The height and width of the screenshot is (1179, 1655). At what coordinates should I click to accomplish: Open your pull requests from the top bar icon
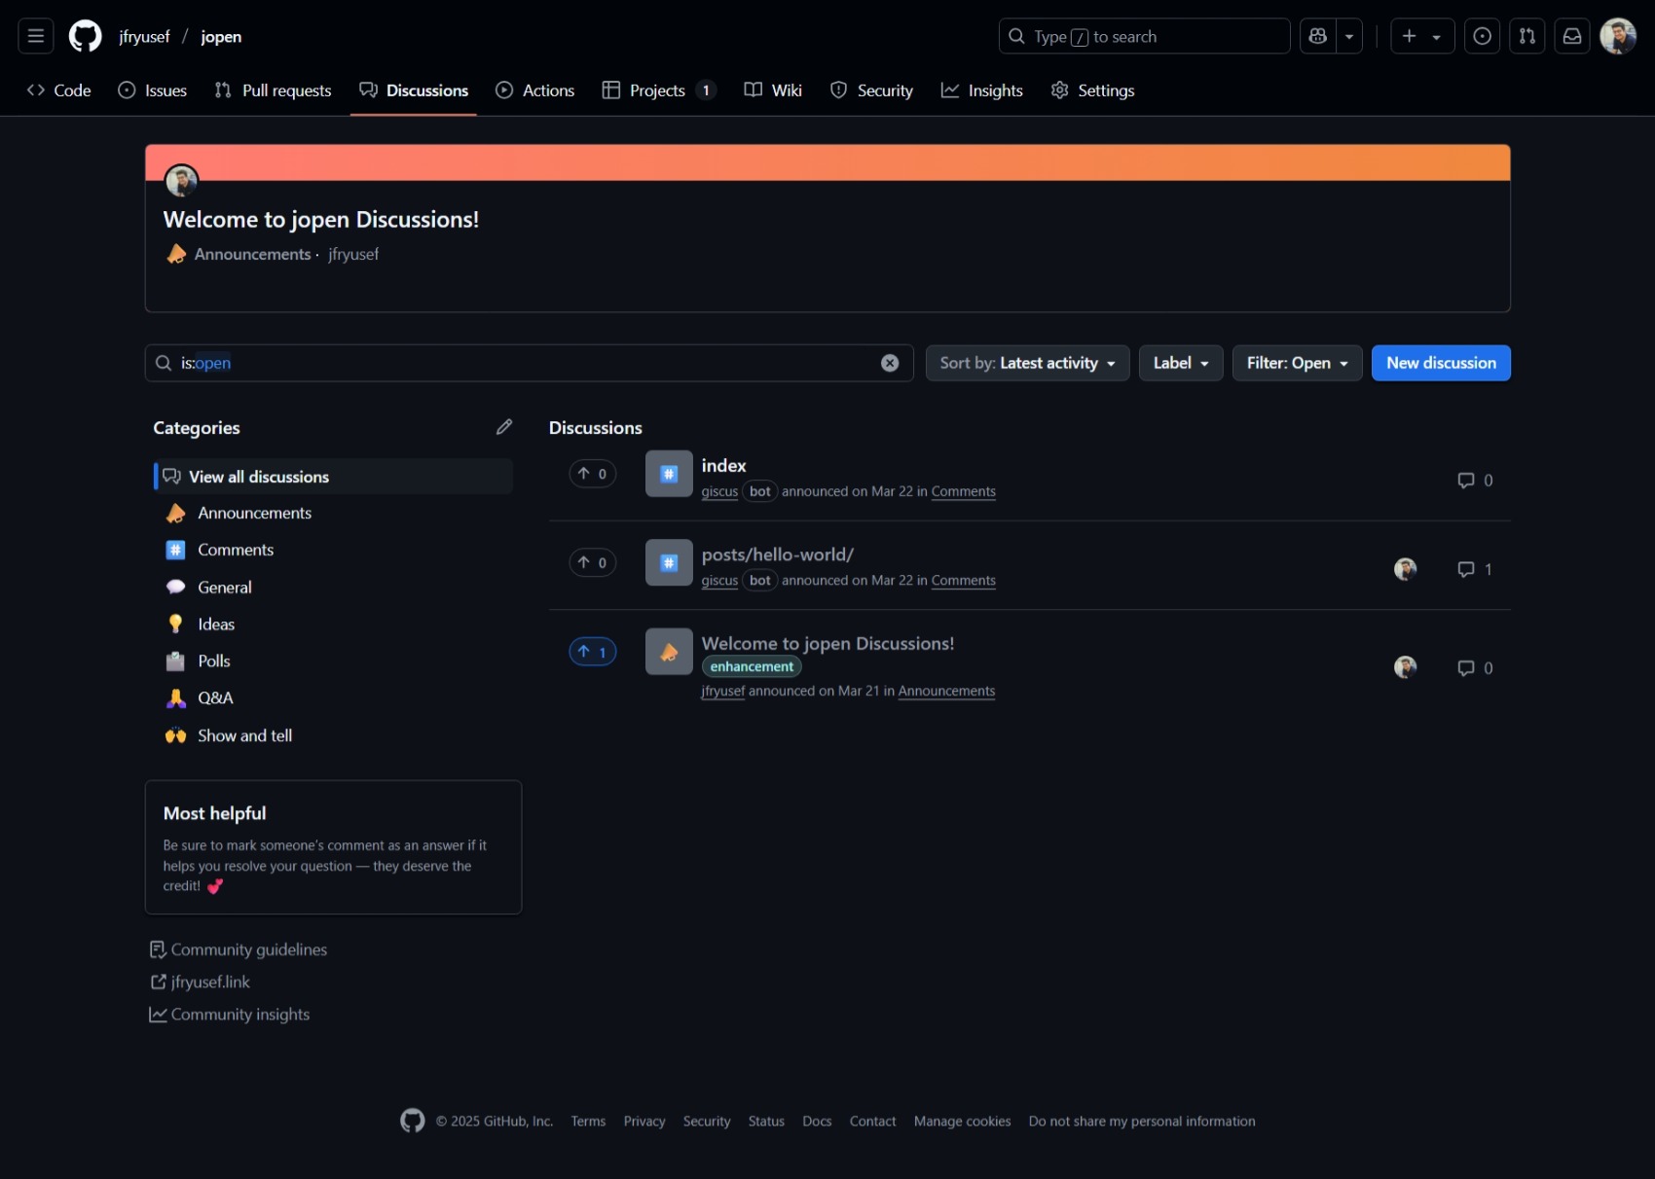[1526, 36]
